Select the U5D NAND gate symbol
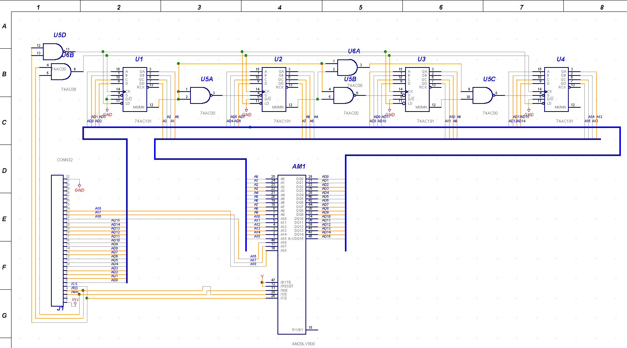 [53, 51]
